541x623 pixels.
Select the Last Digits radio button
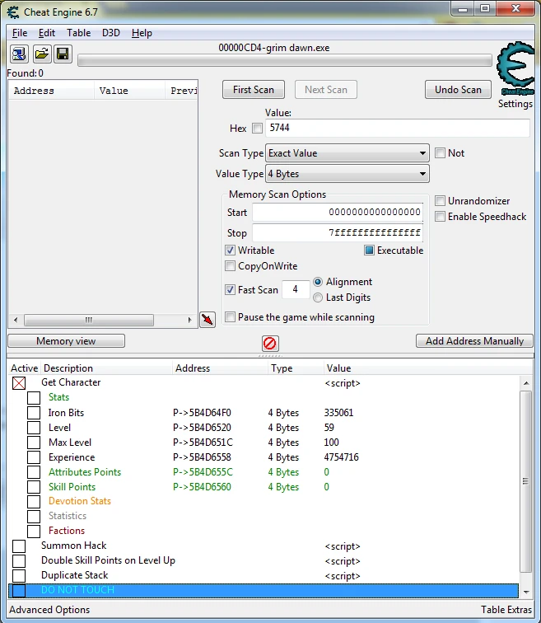point(318,297)
